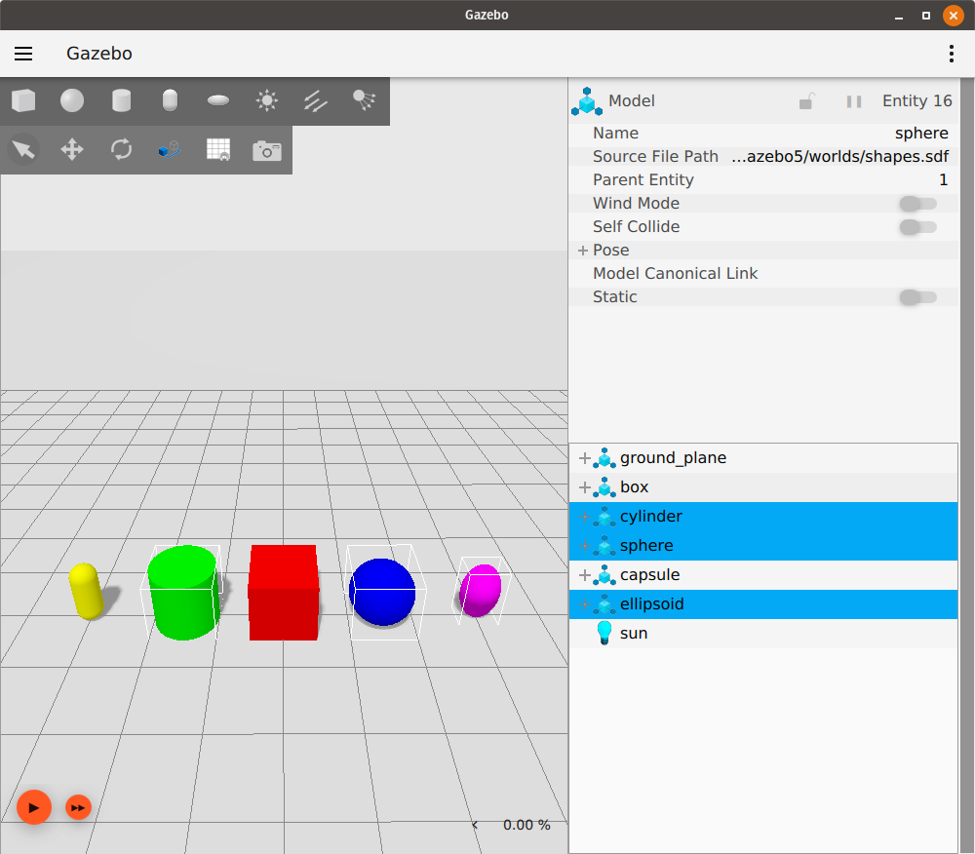Pause inspector updates button

pos(854,101)
